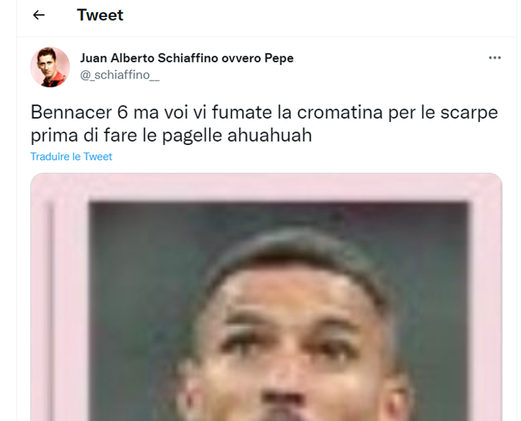521x421 pixels.
Task: Click the word "Bennacer" at the tweet start
Action: [x=71, y=113]
